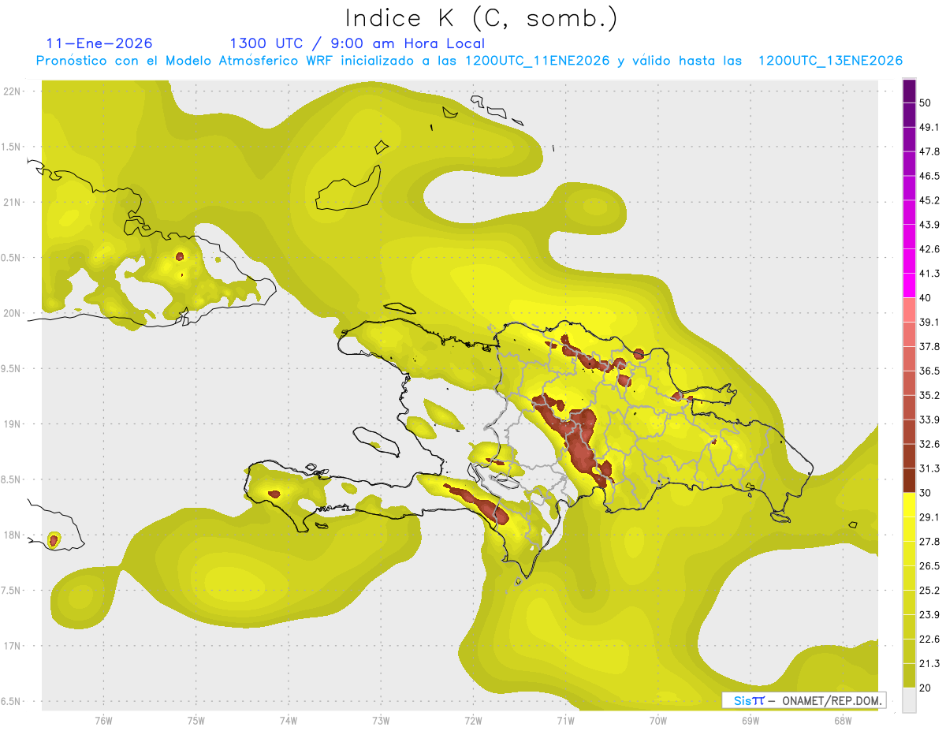
Task: Click the "20" value on the color scale
Action: [926, 688]
